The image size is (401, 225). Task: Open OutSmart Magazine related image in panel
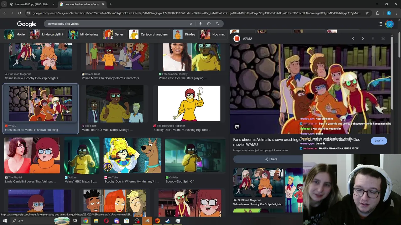(x=258, y=187)
